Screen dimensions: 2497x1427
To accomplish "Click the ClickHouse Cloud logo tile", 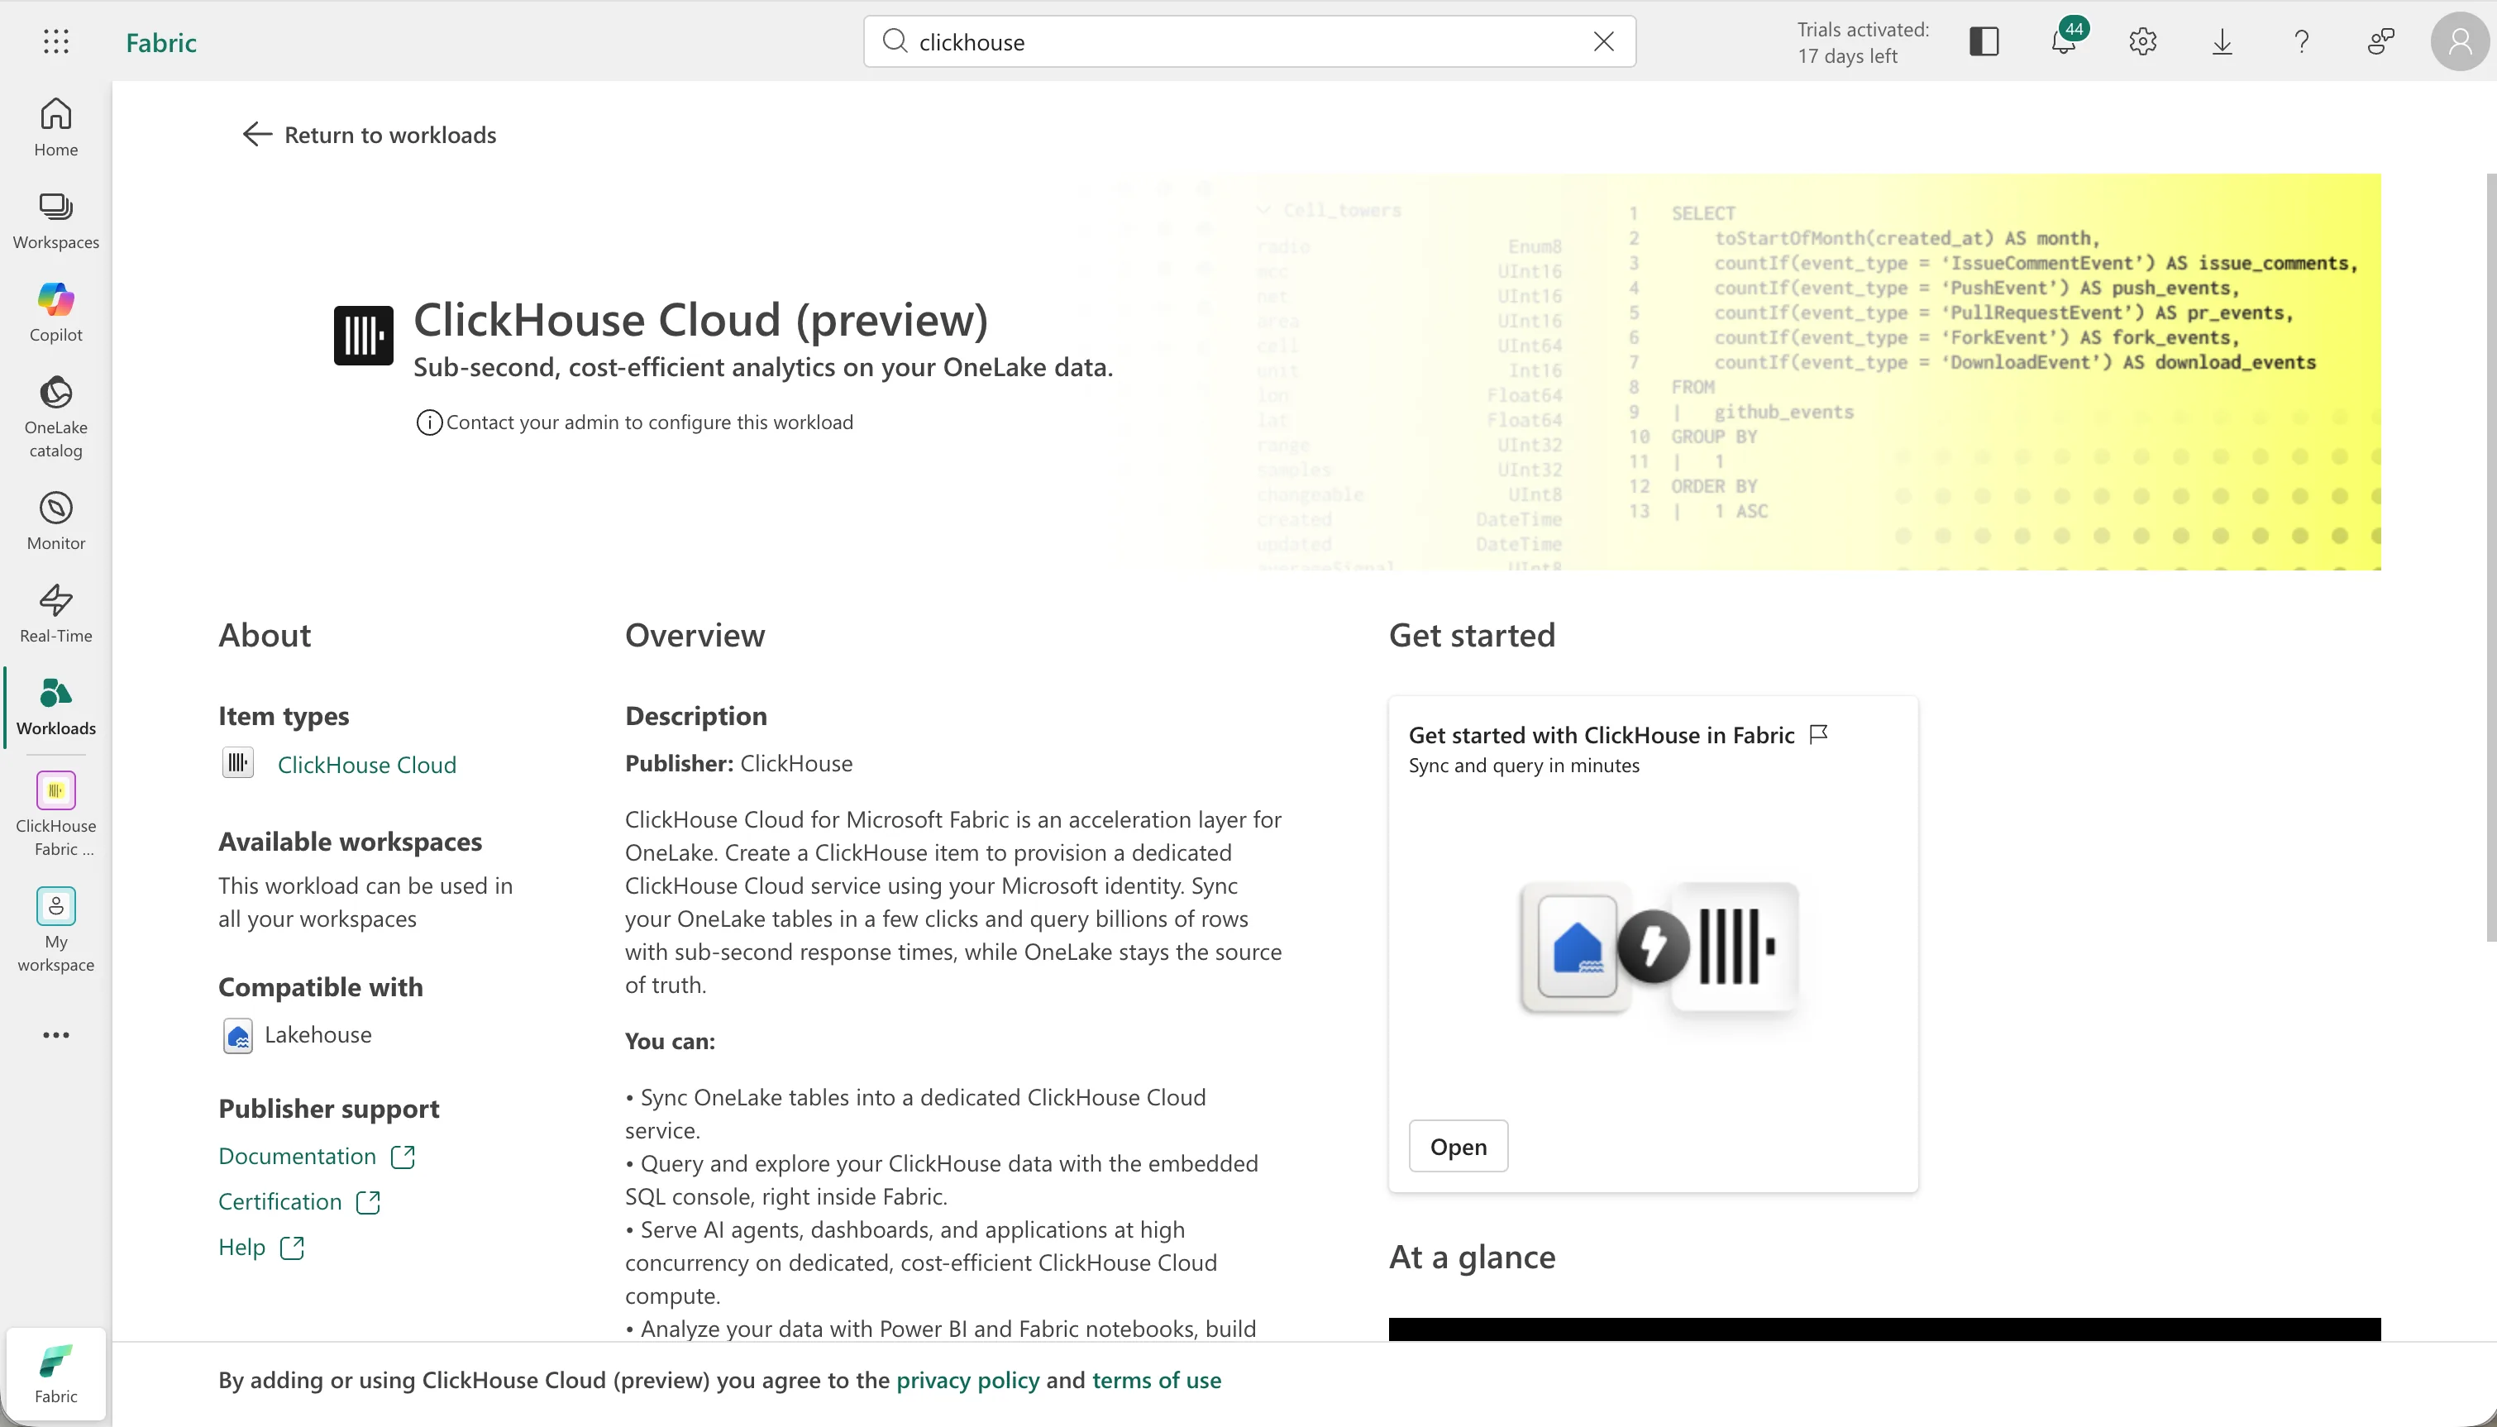I will click(x=364, y=335).
